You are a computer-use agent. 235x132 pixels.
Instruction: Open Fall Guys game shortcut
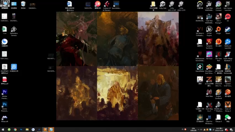[x=209, y=55]
